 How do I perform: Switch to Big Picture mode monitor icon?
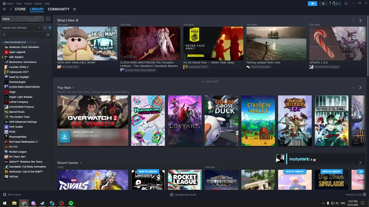click(346, 3)
